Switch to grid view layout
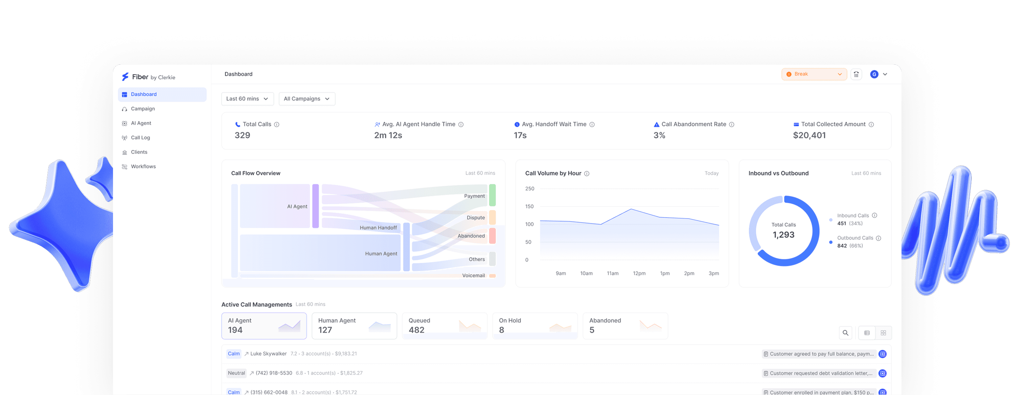The height and width of the screenshot is (395, 1025). (883, 333)
